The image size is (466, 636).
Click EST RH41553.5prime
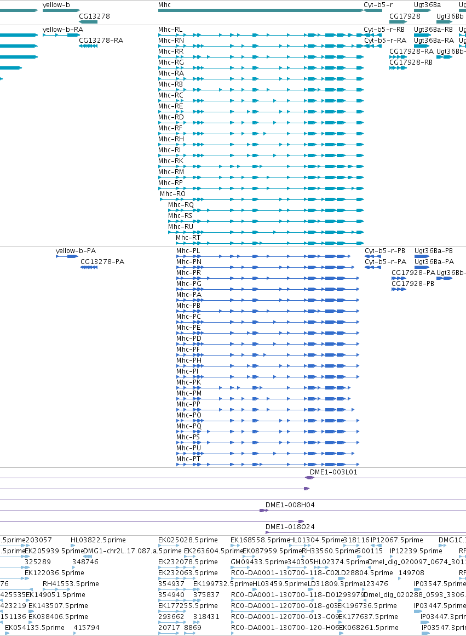[71, 584]
